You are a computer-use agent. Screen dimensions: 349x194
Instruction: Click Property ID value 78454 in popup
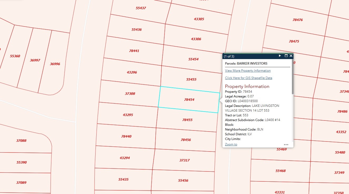(x=247, y=92)
